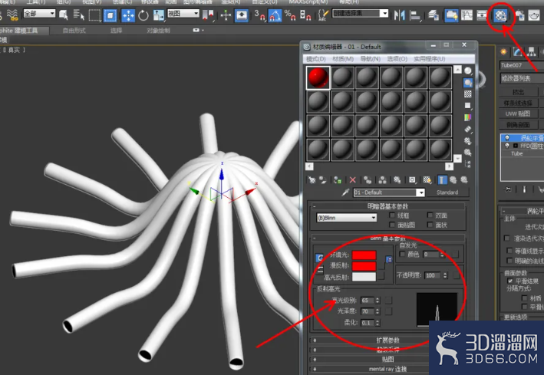
Task: Enable the 线框 (Wire) checkbox
Action: pos(392,215)
